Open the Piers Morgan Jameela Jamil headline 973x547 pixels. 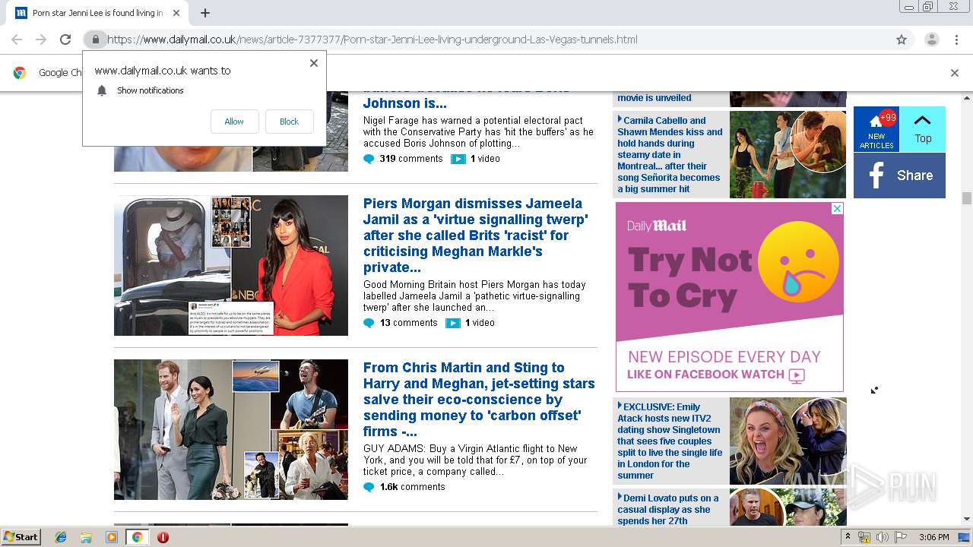click(475, 235)
